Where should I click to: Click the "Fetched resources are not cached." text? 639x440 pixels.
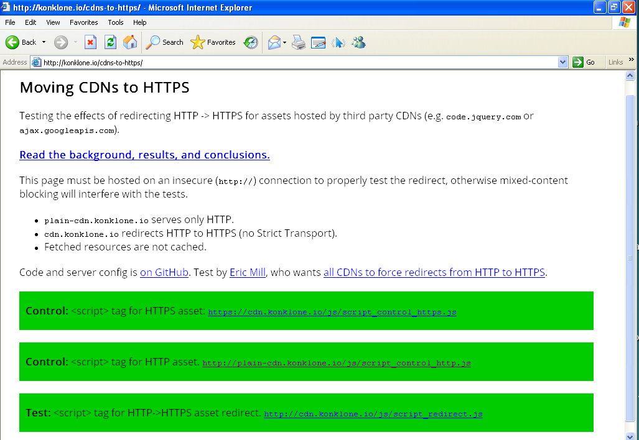click(125, 247)
